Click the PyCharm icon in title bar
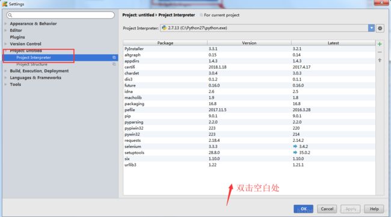 5,4
